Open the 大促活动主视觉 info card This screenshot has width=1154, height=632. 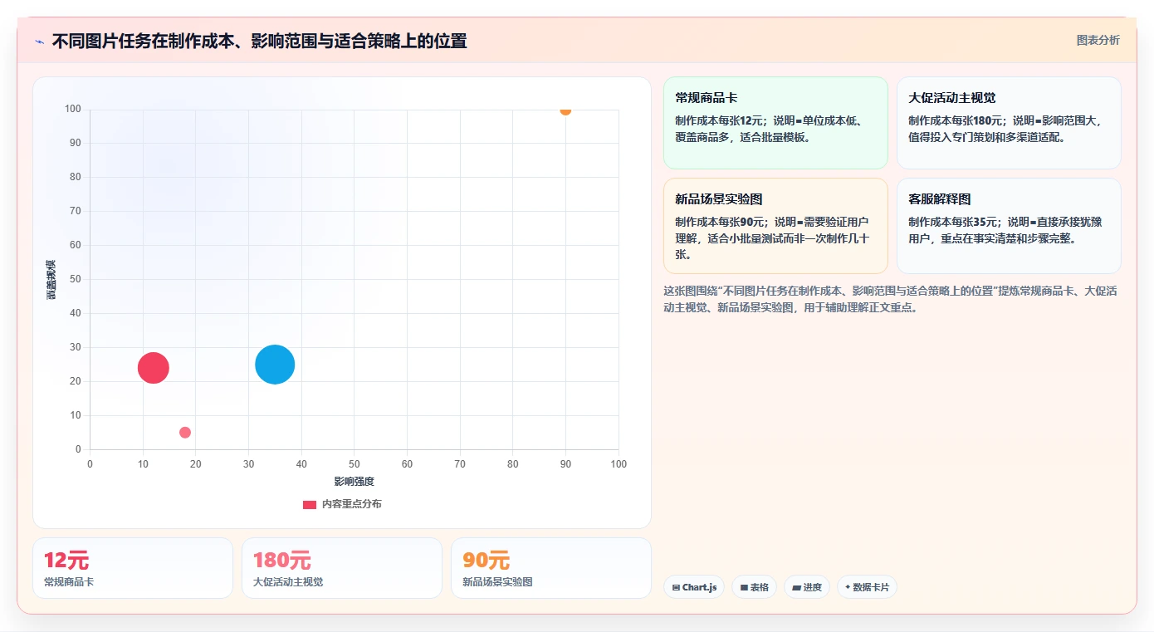[x=1009, y=123]
